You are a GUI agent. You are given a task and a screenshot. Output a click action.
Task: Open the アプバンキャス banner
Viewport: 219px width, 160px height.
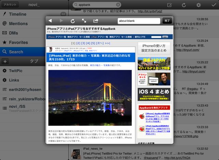154,79
